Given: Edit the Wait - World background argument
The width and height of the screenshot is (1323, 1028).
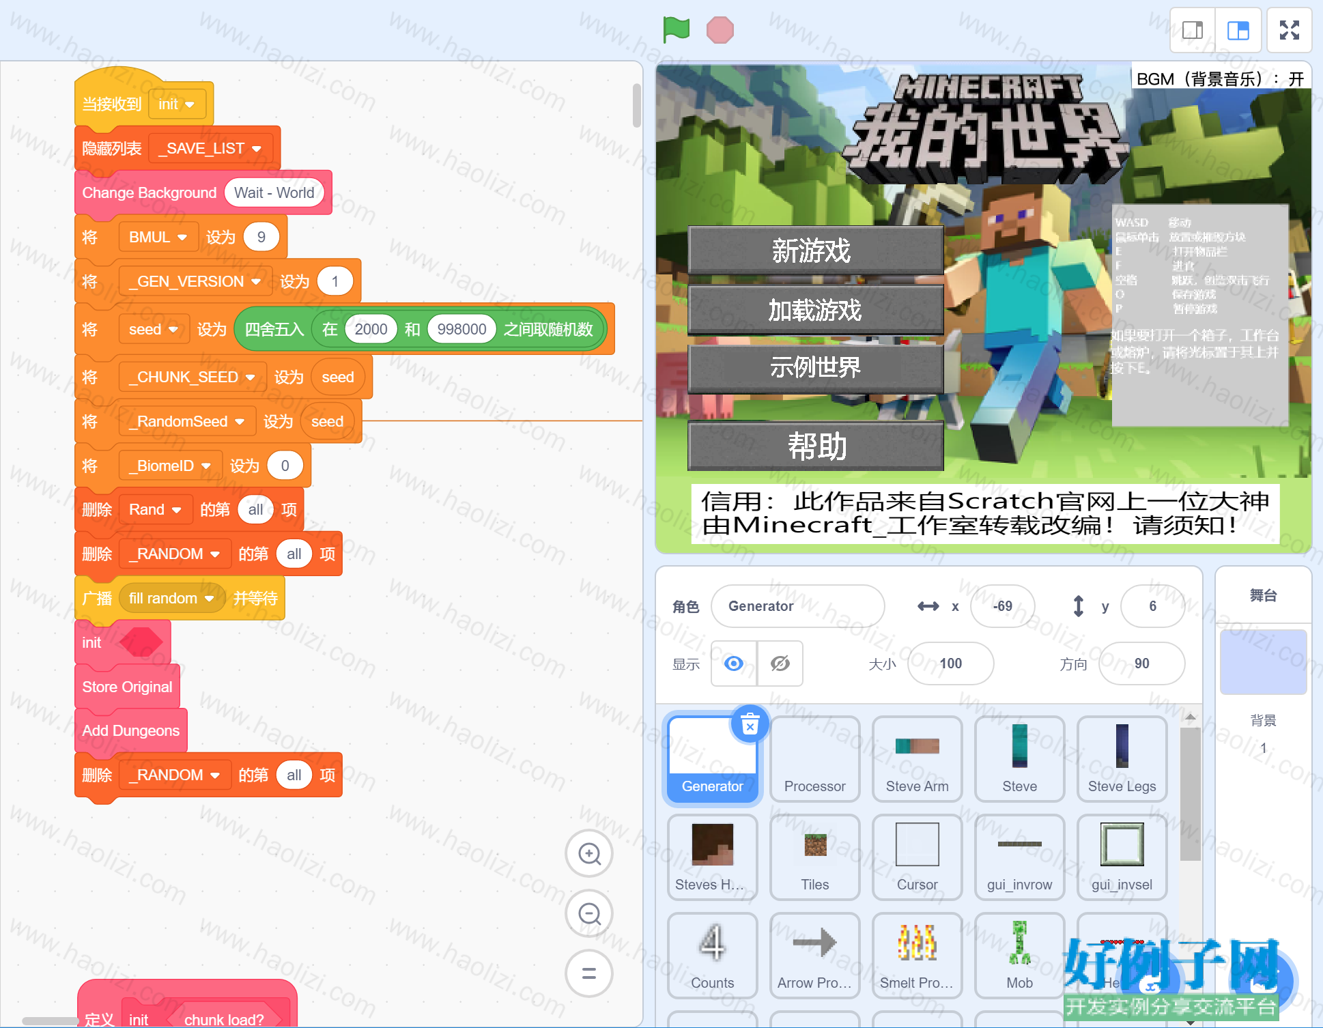Looking at the screenshot, I should tap(274, 192).
